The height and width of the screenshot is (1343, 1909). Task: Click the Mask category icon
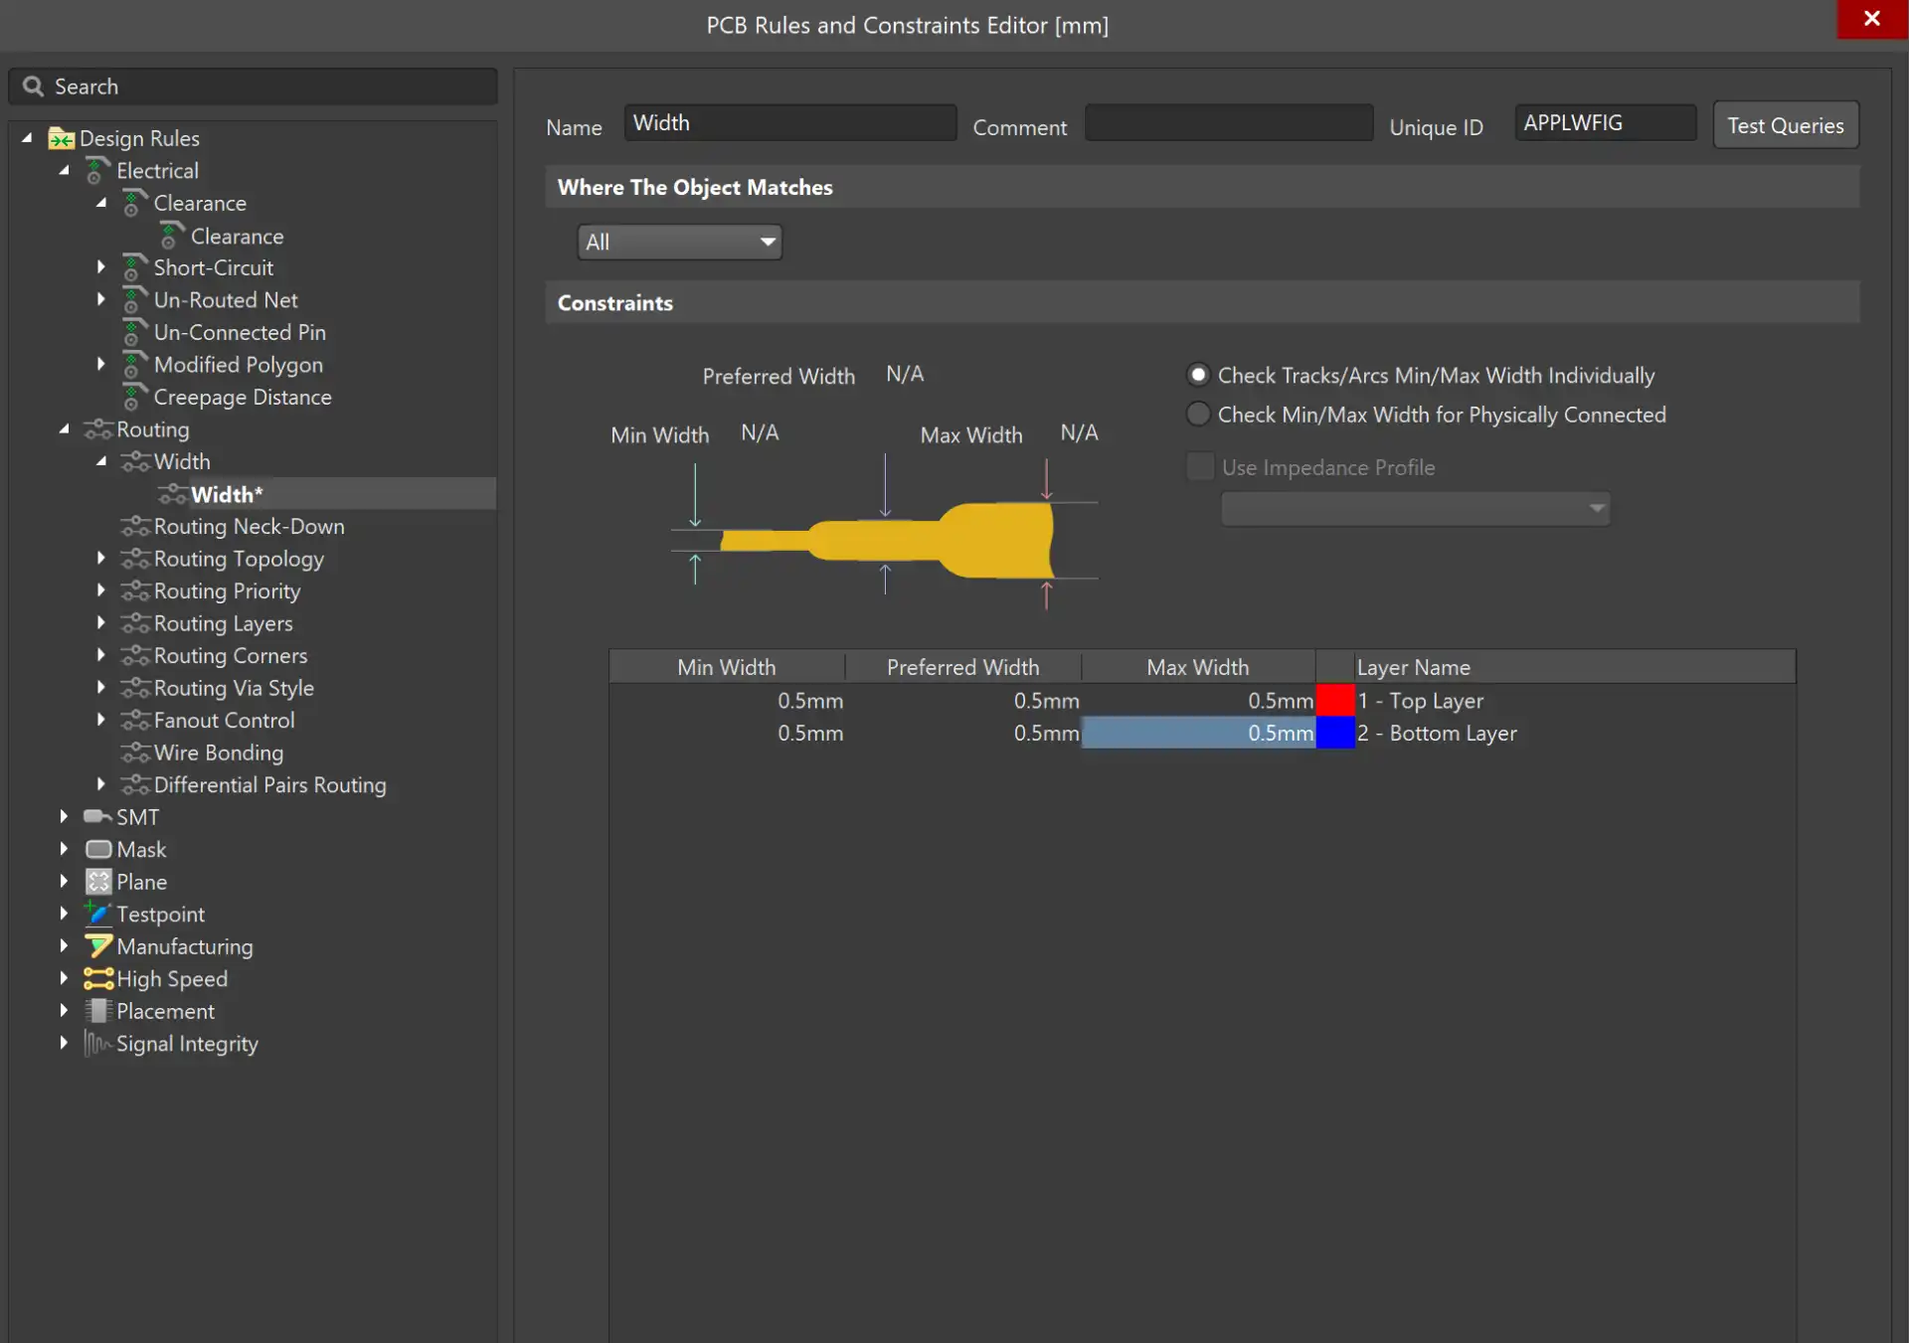pos(97,850)
